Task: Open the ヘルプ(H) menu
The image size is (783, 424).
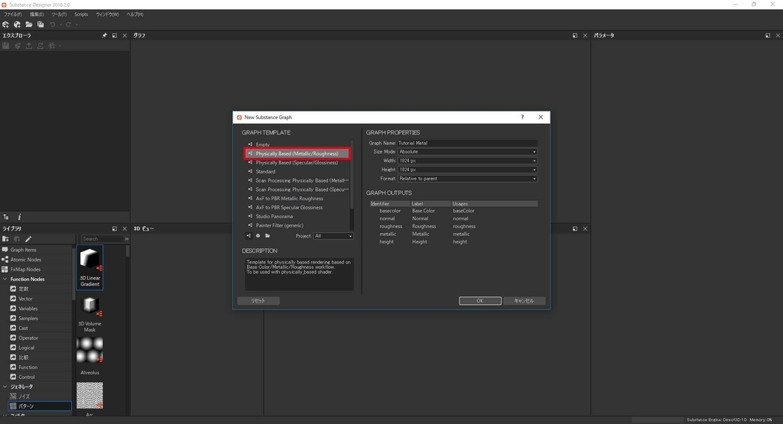Action: click(x=135, y=15)
